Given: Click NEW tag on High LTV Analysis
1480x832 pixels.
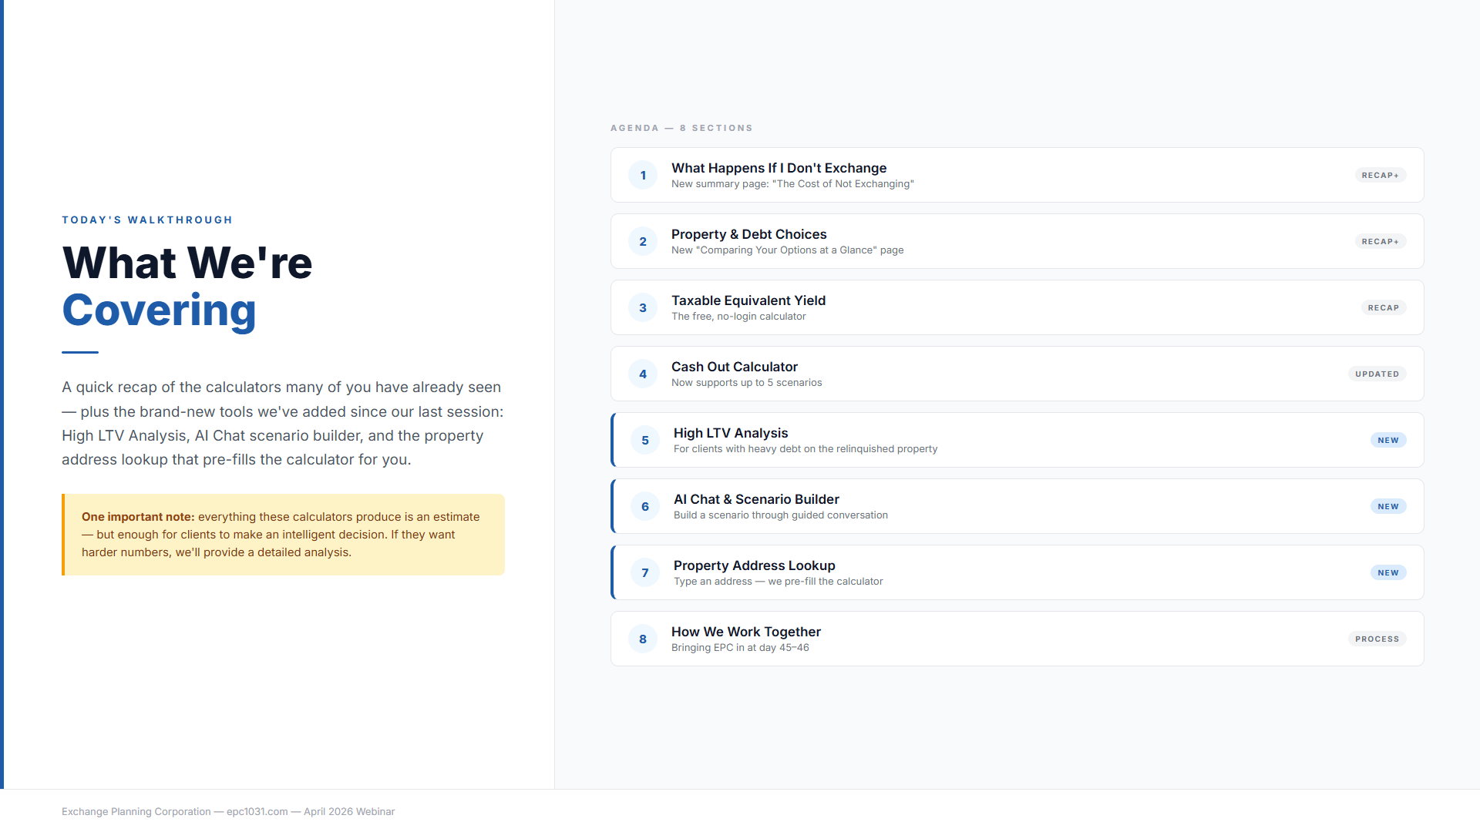Looking at the screenshot, I should tap(1388, 440).
